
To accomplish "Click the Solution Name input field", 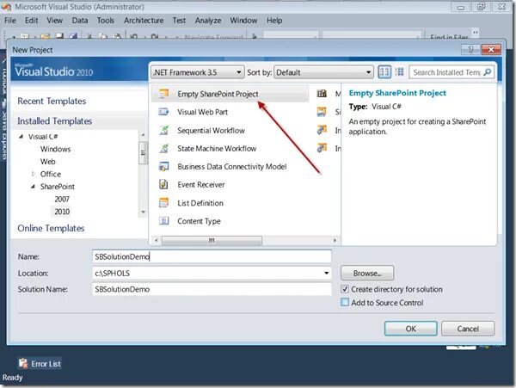I will tap(212, 289).
